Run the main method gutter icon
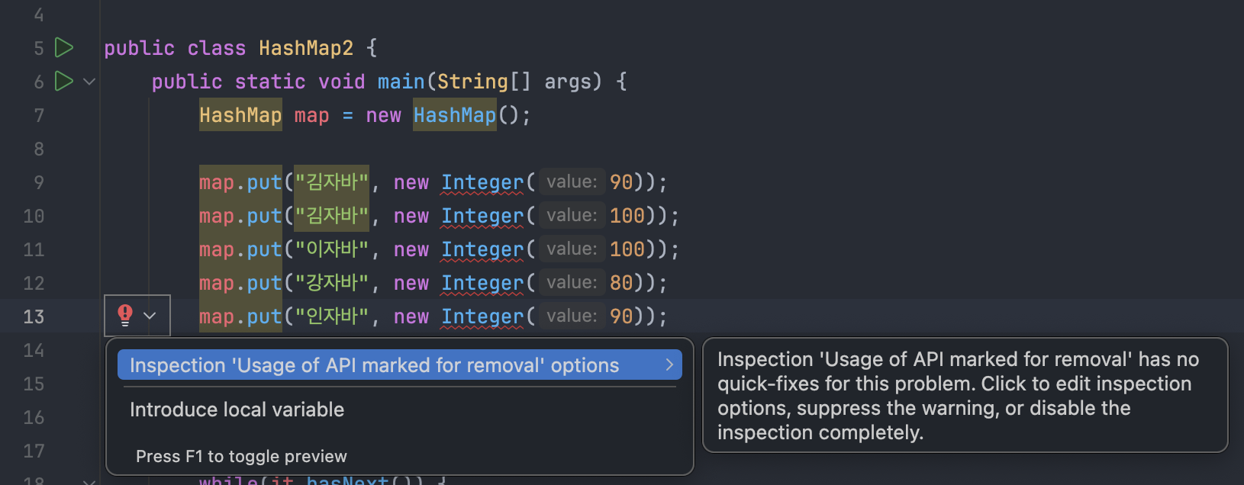 point(65,81)
